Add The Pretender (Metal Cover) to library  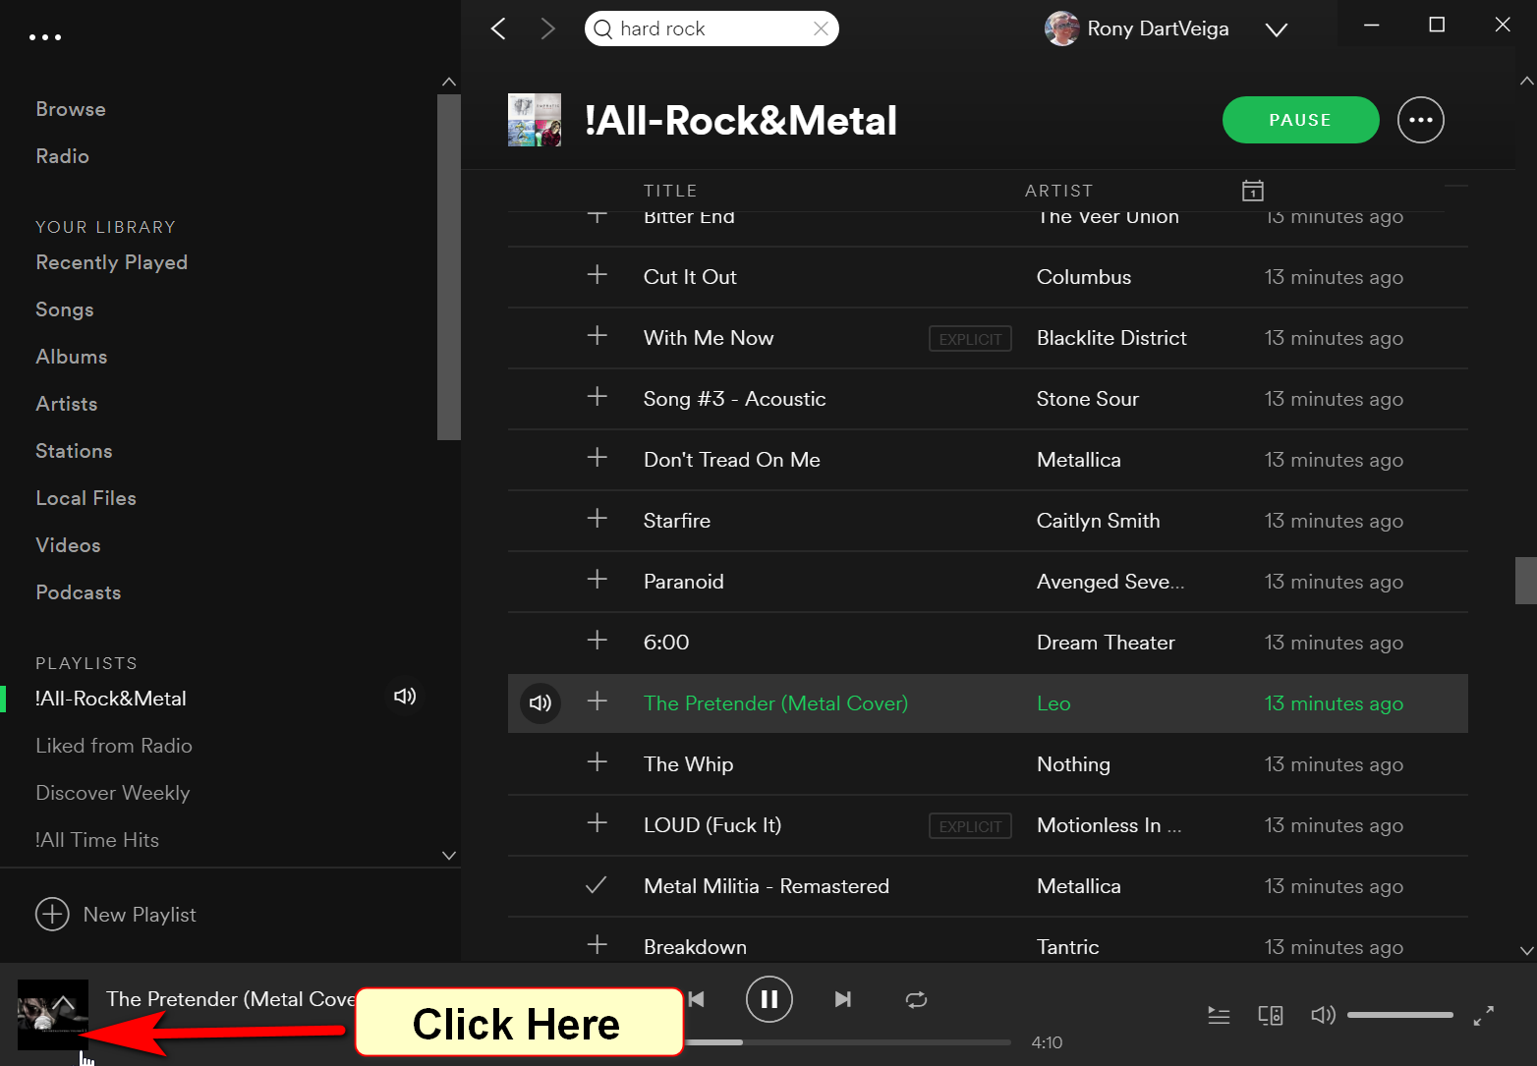coord(597,701)
